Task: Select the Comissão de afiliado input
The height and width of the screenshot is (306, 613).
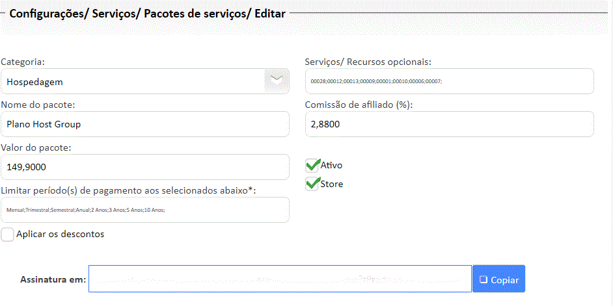Action: coord(449,124)
